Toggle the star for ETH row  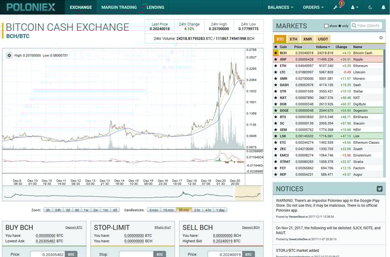pyautogui.click(x=276, y=66)
